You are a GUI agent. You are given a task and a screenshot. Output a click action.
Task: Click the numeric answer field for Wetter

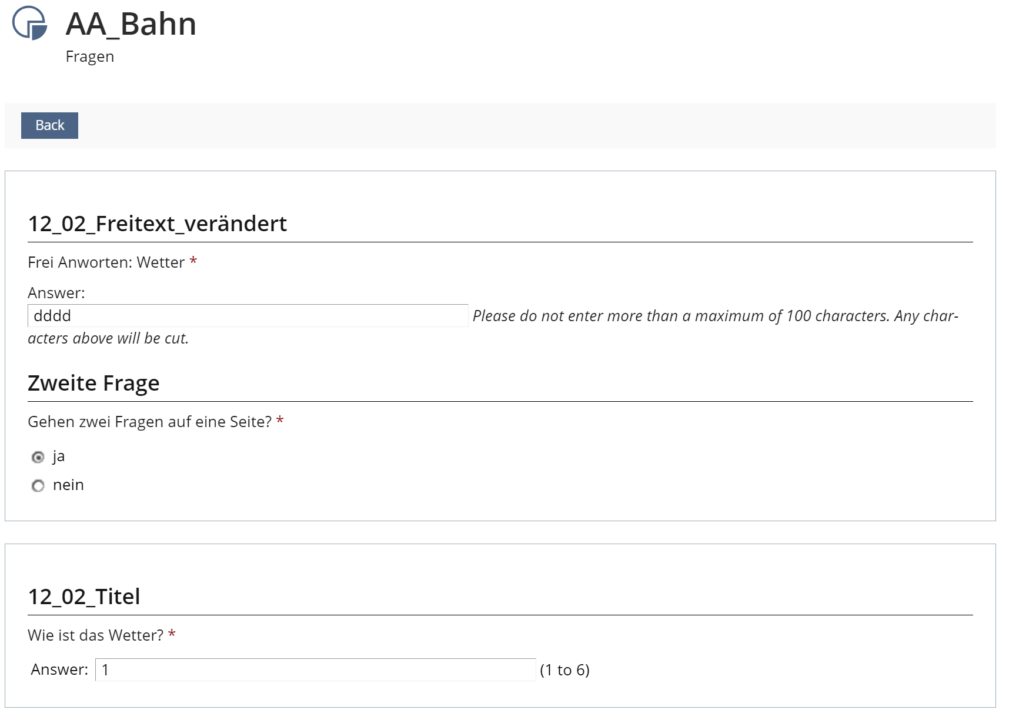(315, 670)
